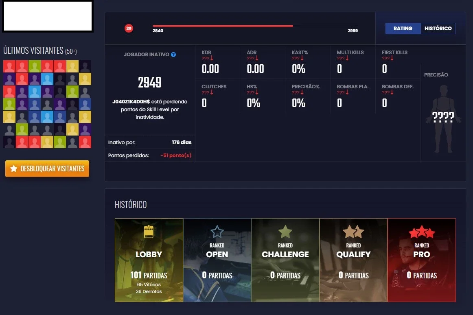Open the Ranked Pro card

(x=422, y=260)
